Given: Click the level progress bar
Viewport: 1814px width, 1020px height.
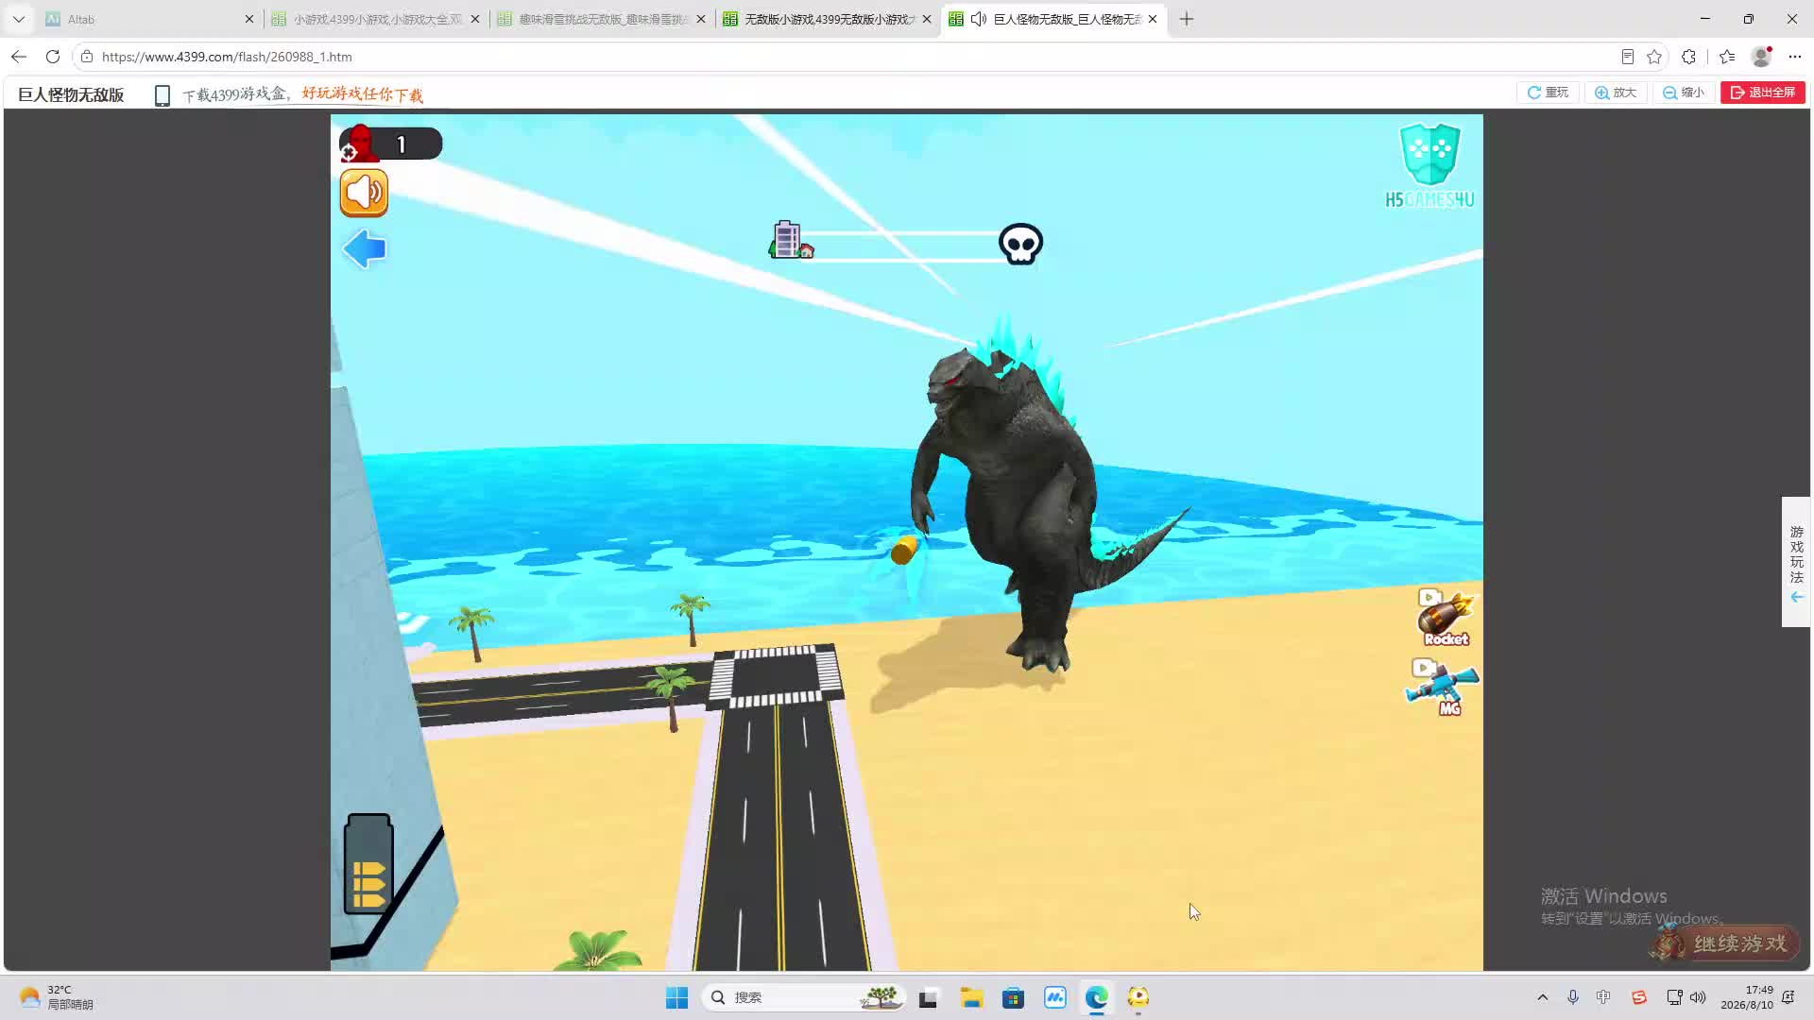Looking at the screenshot, I should click(x=905, y=246).
